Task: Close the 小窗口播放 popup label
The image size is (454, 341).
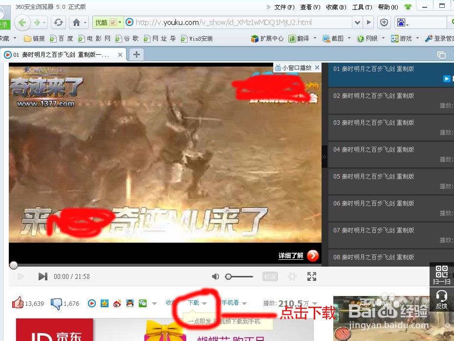Action: [x=317, y=68]
